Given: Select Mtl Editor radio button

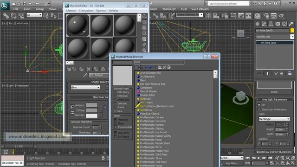Looking at the screenshot, I should (x=115, y=96).
